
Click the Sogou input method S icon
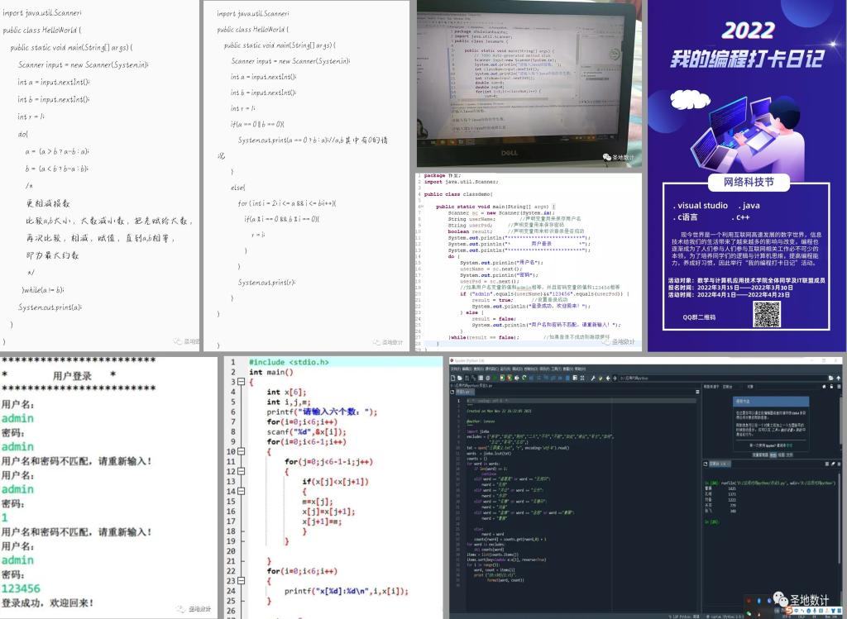tap(788, 611)
